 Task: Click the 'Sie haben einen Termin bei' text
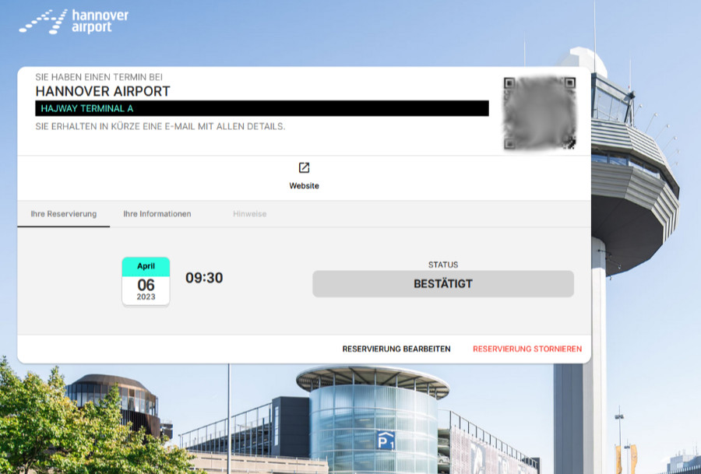point(99,77)
